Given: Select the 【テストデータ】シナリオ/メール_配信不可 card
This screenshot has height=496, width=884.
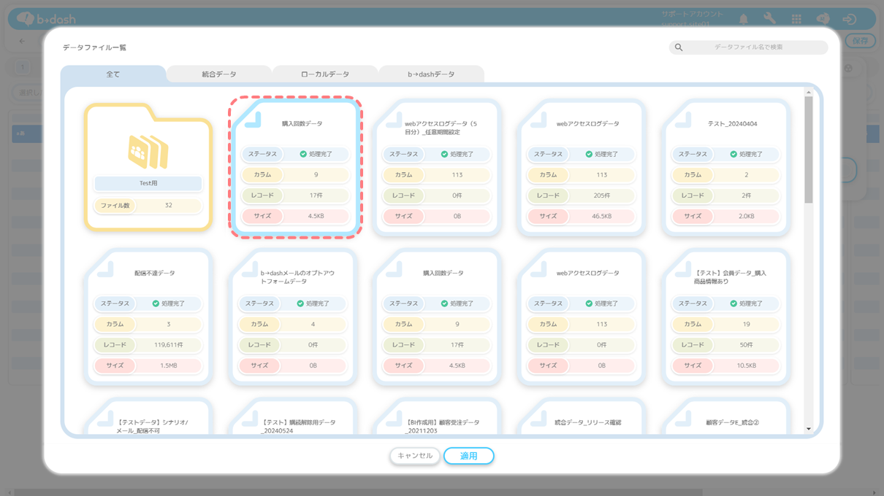Looking at the screenshot, I should [148, 416].
